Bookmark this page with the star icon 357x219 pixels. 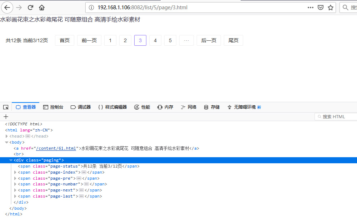[331, 8]
